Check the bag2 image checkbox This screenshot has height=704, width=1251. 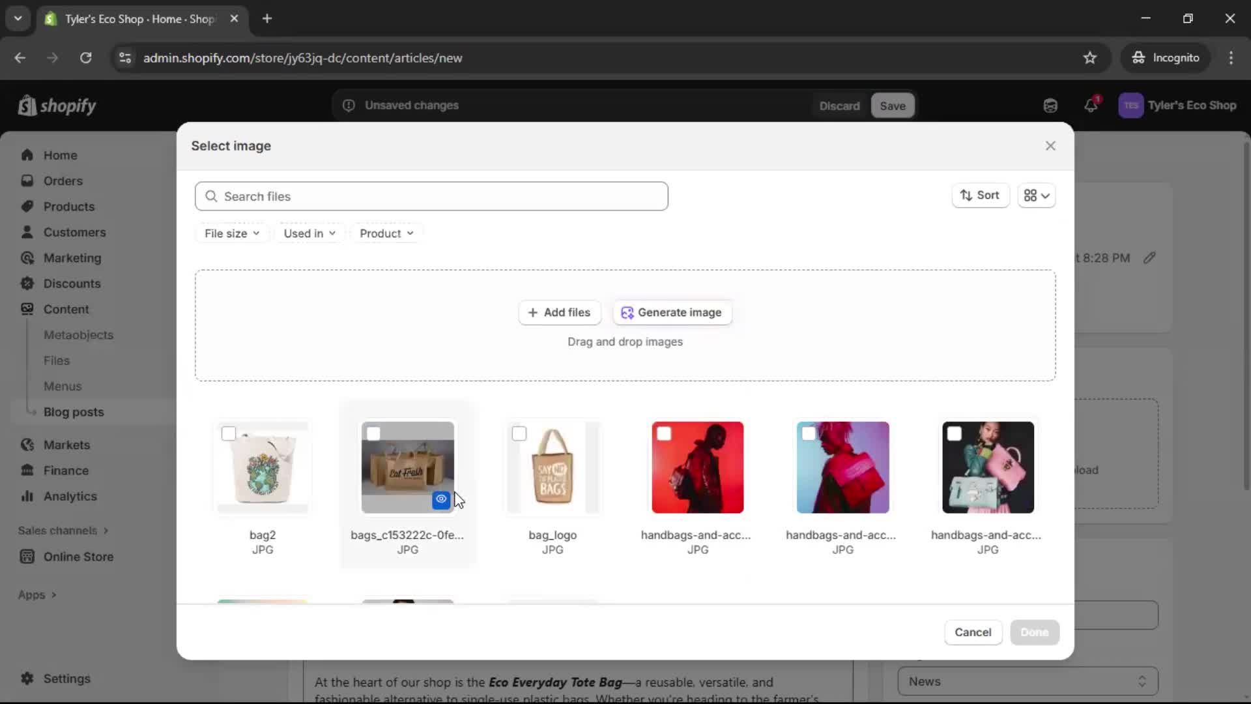tap(229, 433)
